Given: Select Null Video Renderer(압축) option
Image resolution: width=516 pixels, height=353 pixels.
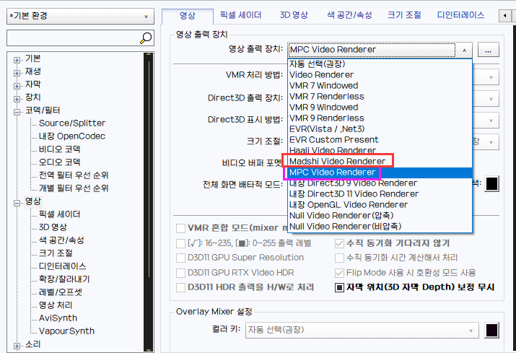Looking at the screenshot, I should pos(380,216).
